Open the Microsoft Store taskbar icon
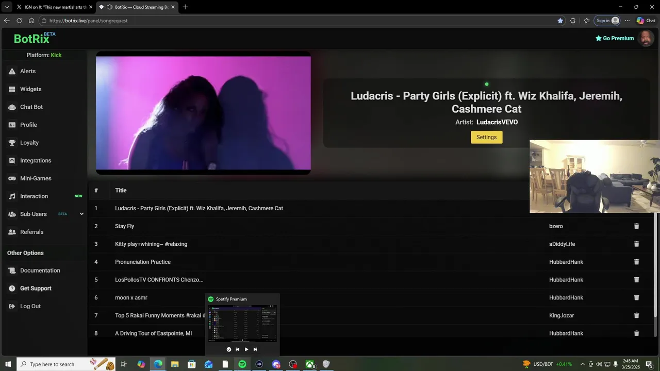660x371 pixels. (191, 364)
